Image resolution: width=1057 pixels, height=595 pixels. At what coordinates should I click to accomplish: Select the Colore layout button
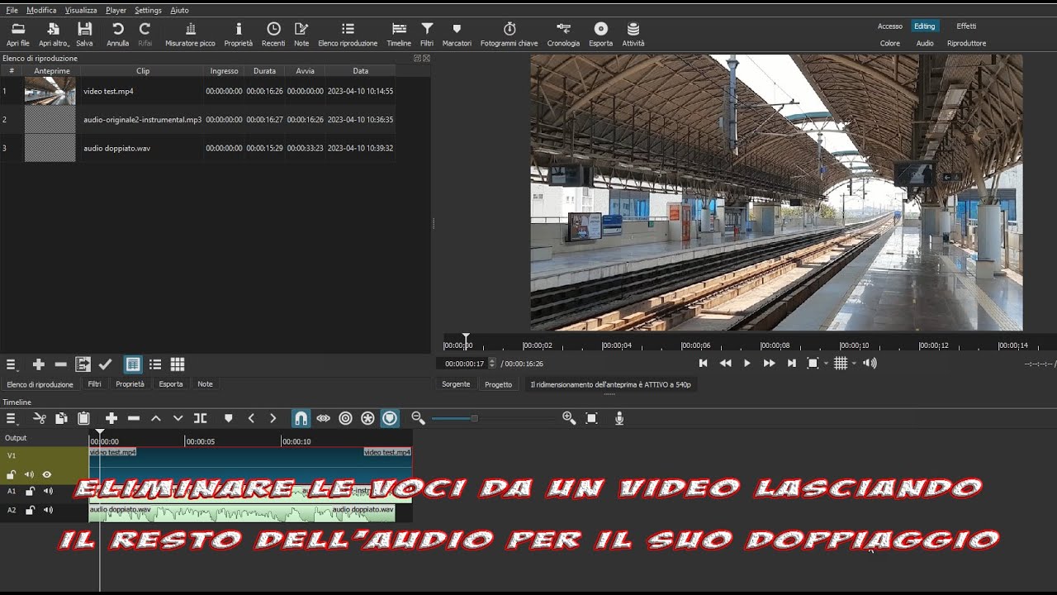[890, 43]
